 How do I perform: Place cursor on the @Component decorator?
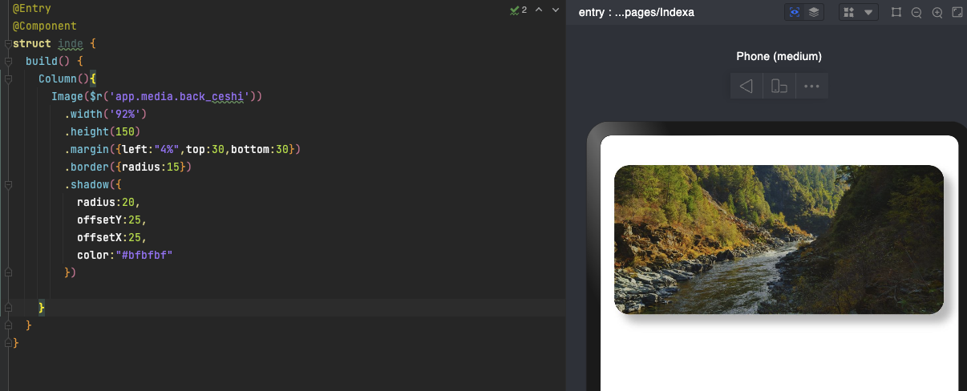pos(45,26)
